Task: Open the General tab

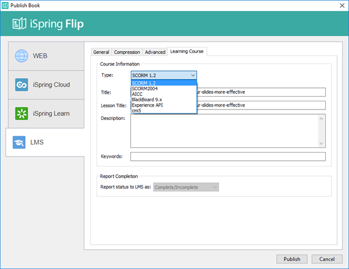Action: coord(101,52)
